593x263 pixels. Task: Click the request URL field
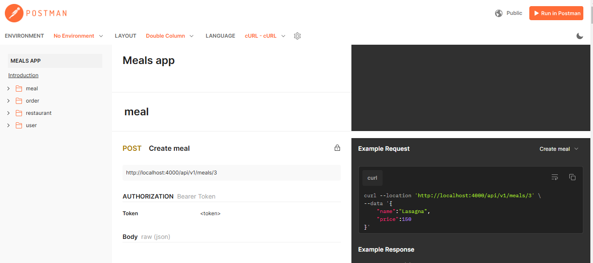(231, 173)
